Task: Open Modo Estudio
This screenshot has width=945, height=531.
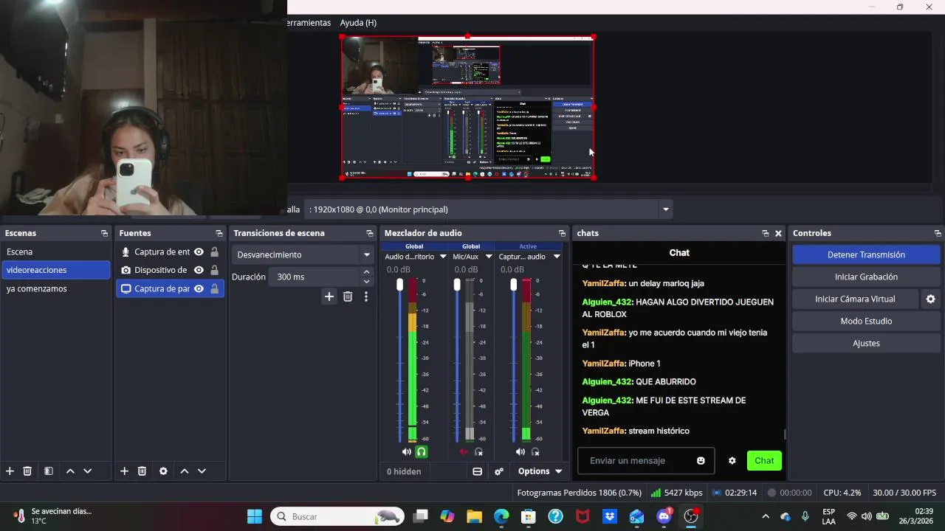Action: (866, 321)
